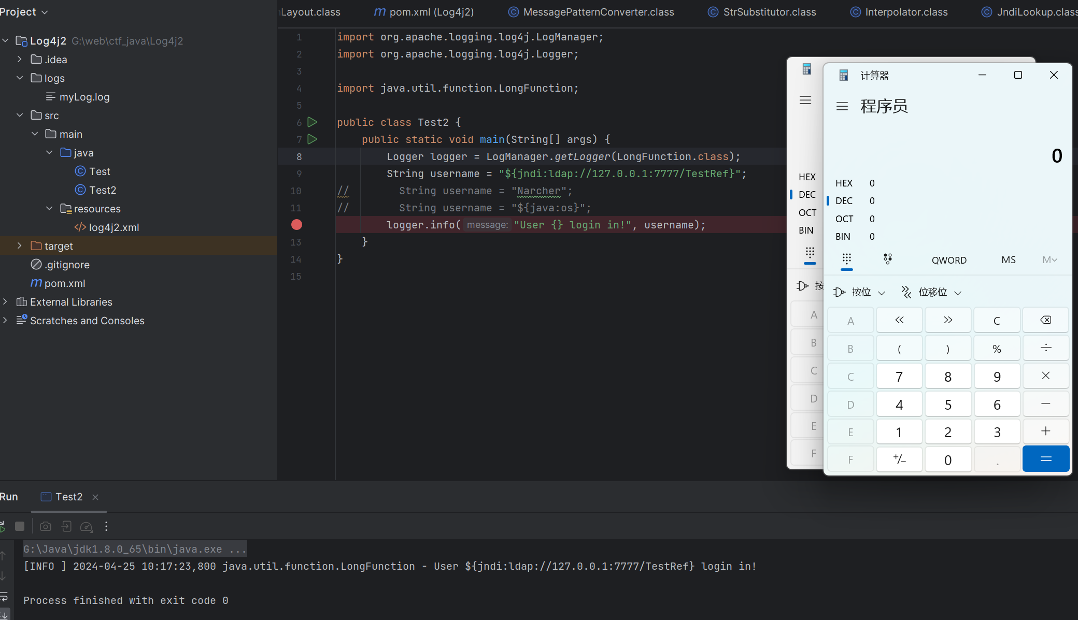The height and width of the screenshot is (620, 1078).
Task: Switch to pom.xml (Log4j2) editor tab
Action: click(x=424, y=12)
